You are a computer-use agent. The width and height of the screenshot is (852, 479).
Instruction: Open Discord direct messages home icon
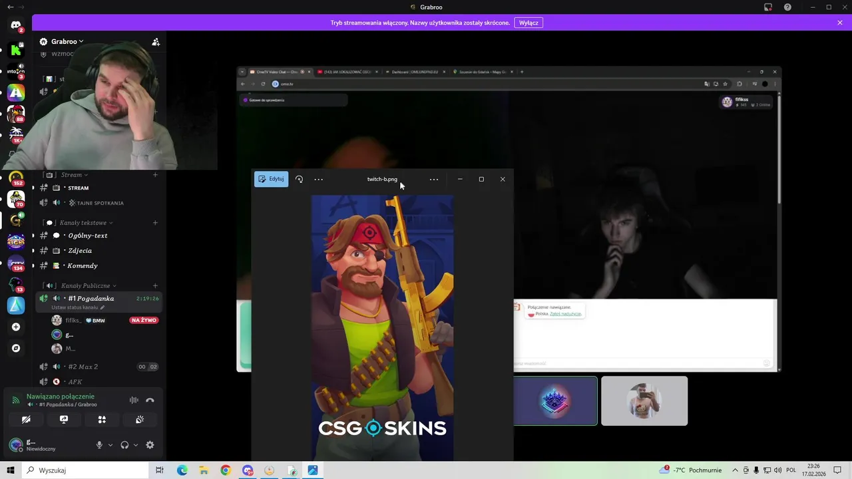tap(16, 25)
